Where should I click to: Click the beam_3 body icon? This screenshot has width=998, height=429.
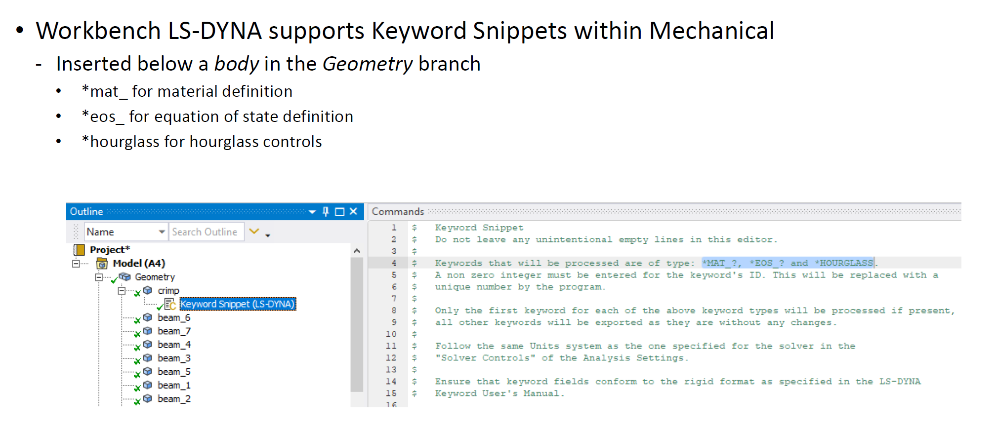pos(148,358)
